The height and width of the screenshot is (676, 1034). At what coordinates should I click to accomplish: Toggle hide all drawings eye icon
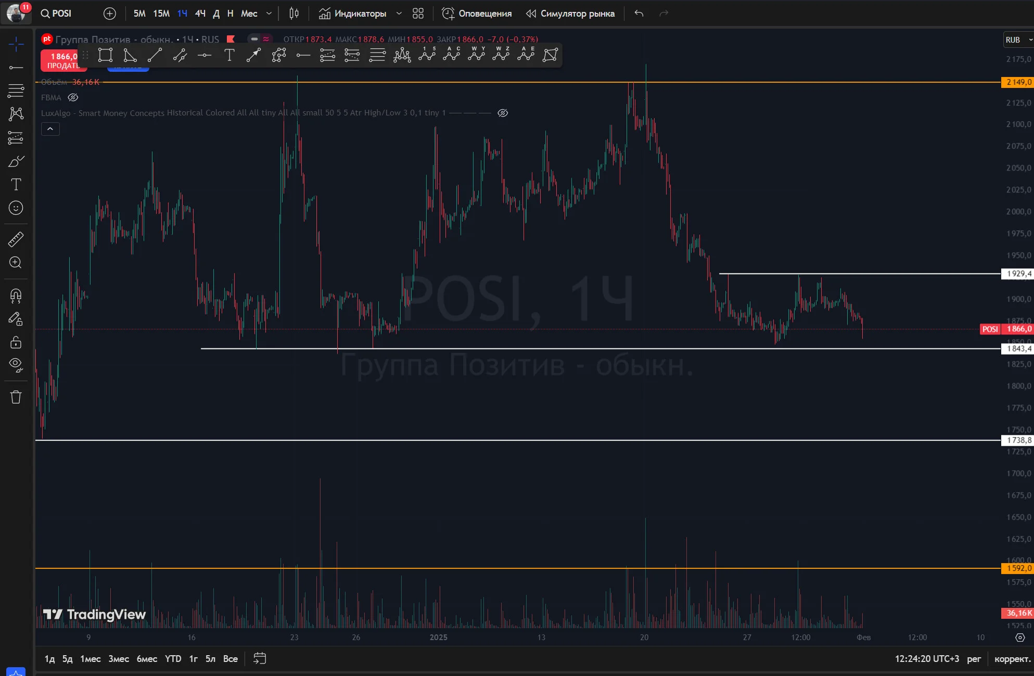click(16, 365)
